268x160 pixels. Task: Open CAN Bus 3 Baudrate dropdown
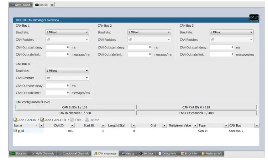click(232, 32)
